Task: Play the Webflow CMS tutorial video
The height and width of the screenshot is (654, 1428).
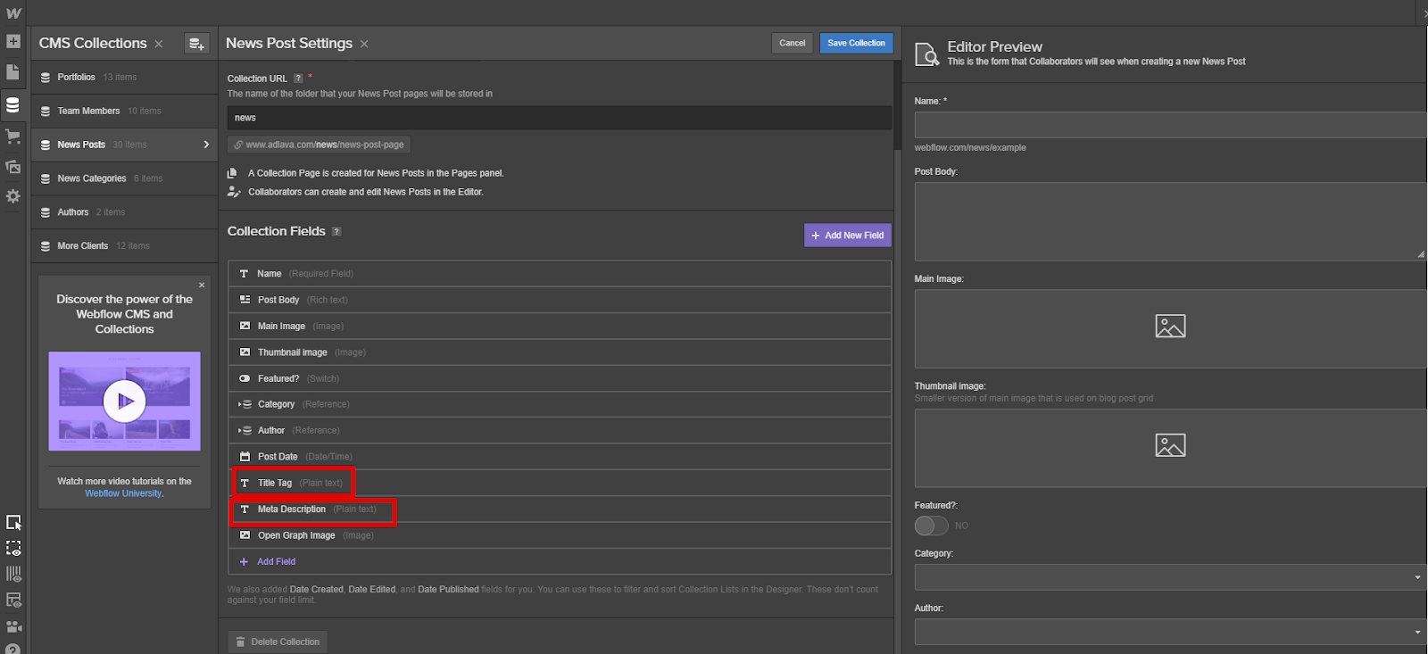Action: click(x=125, y=402)
